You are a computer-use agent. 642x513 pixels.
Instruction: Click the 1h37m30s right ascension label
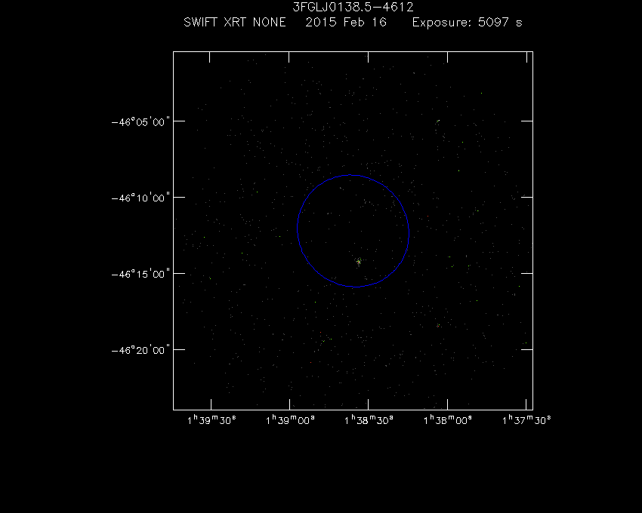tap(526, 420)
